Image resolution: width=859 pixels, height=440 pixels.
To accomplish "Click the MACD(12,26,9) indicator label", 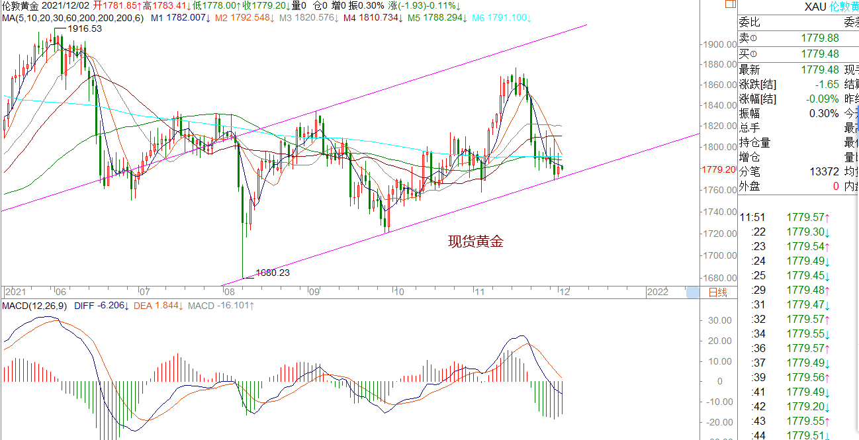I will (33, 306).
